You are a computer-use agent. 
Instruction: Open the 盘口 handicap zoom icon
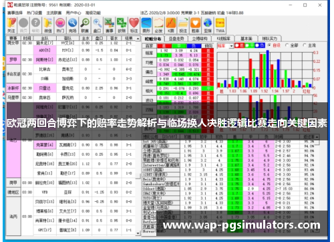(97, 25)
